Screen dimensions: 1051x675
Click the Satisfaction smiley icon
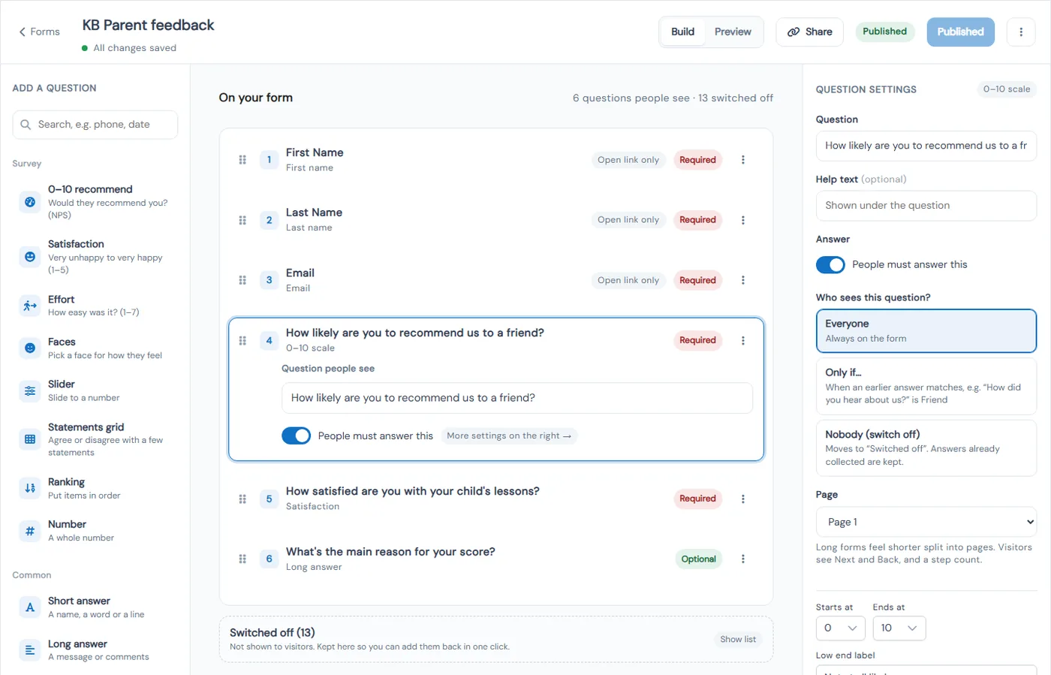[x=30, y=257]
